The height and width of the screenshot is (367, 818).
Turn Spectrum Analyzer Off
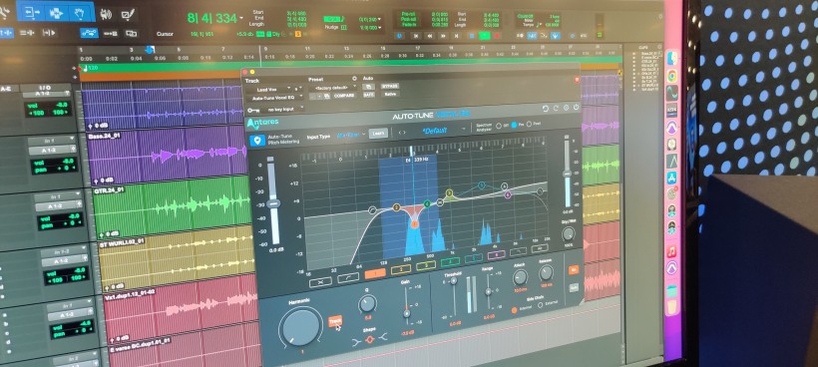click(x=498, y=125)
